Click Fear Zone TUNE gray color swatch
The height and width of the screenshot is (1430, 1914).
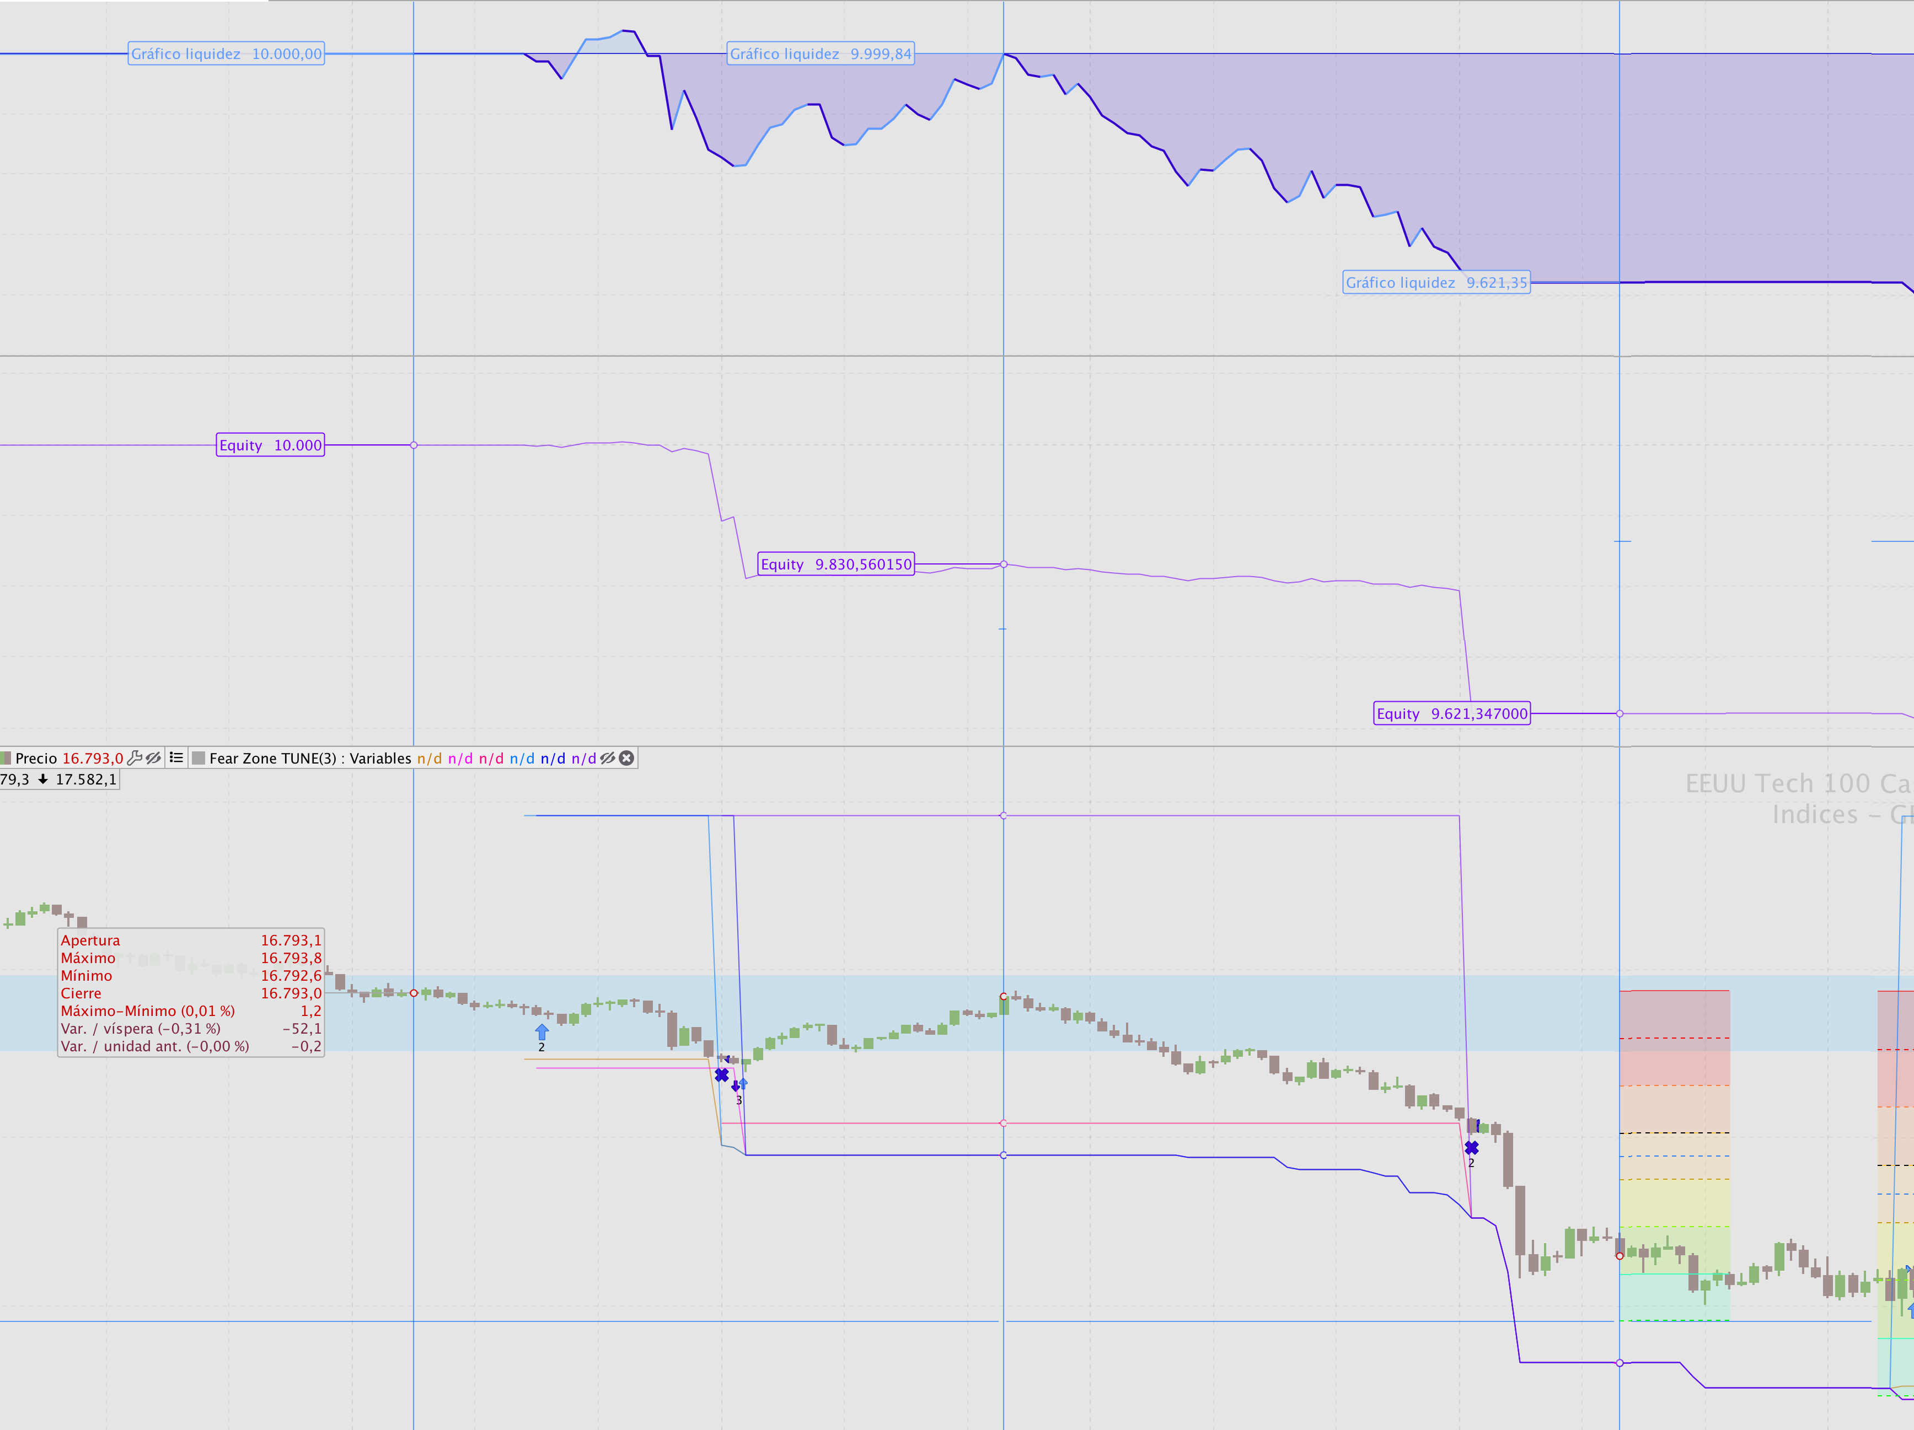click(x=199, y=759)
